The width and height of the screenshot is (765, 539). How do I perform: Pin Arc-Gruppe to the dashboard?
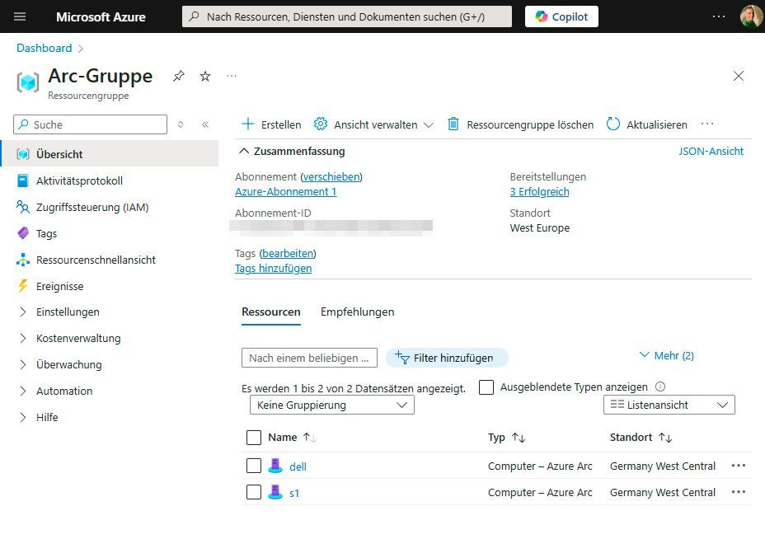pyautogui.click(x=179, y=76)
